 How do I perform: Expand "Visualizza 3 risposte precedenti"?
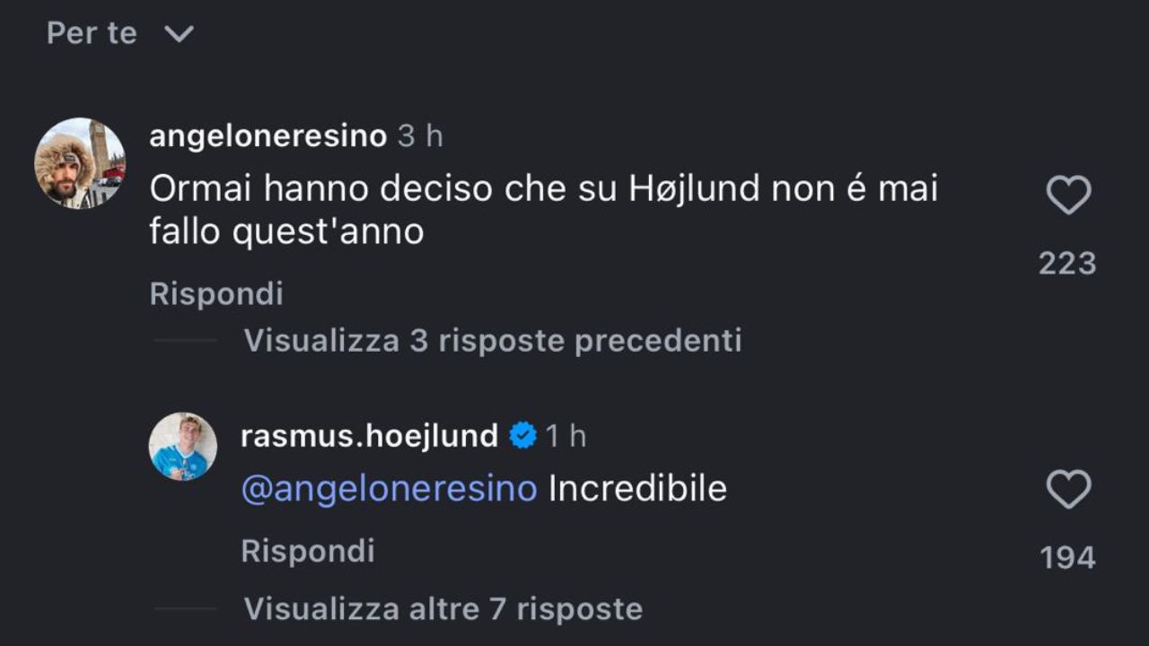(x=492, y=341)
